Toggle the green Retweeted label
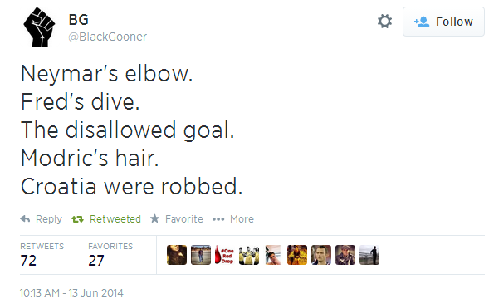489x299 pixels. [x=115, y=219]
